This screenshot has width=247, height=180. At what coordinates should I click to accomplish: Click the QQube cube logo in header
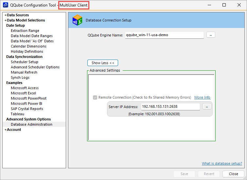[77, 20]
